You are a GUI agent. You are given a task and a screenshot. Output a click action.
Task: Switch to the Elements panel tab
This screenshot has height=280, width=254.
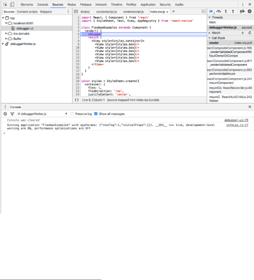point(27,5)
